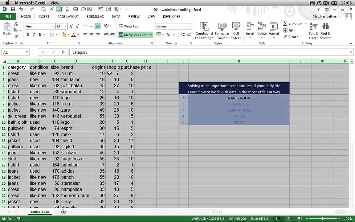Toggle Center horizontal alignment
Screen dimensions: 355x222
click(92, 35)
